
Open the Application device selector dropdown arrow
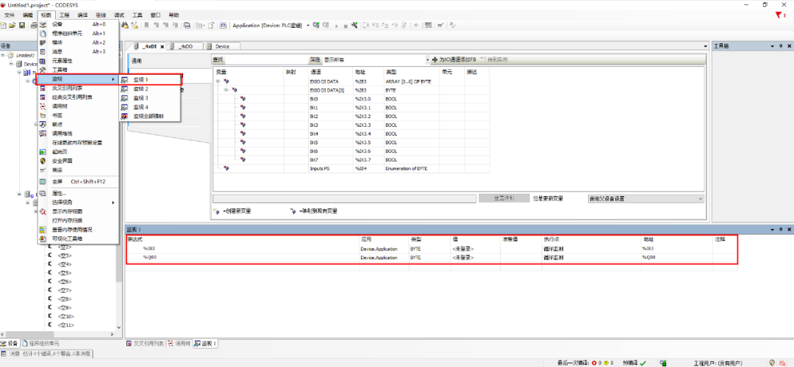click(307, 26)
